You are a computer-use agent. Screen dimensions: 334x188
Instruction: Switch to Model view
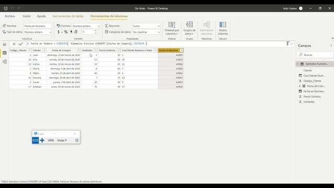pyautogui.click(x=5, y=62)
